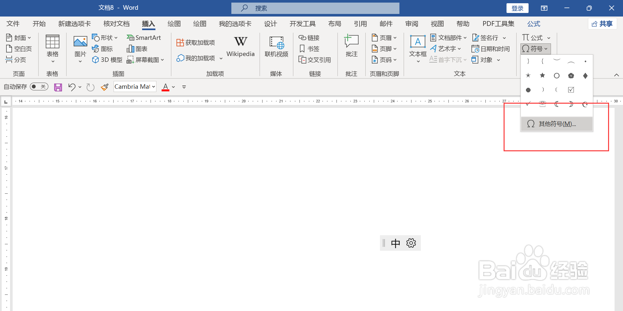Open the 页脚 footer dropdown
Viewport: 623px width, 311px height.
click(384, 49)
